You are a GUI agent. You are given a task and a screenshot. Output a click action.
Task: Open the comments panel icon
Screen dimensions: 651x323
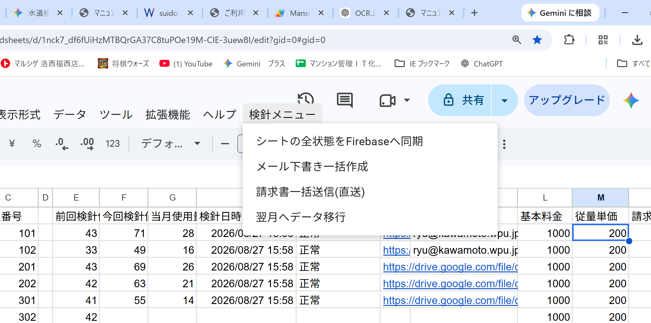tap(345, 100)
